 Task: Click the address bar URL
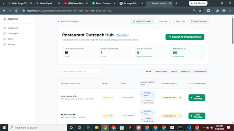click(69, 11)
